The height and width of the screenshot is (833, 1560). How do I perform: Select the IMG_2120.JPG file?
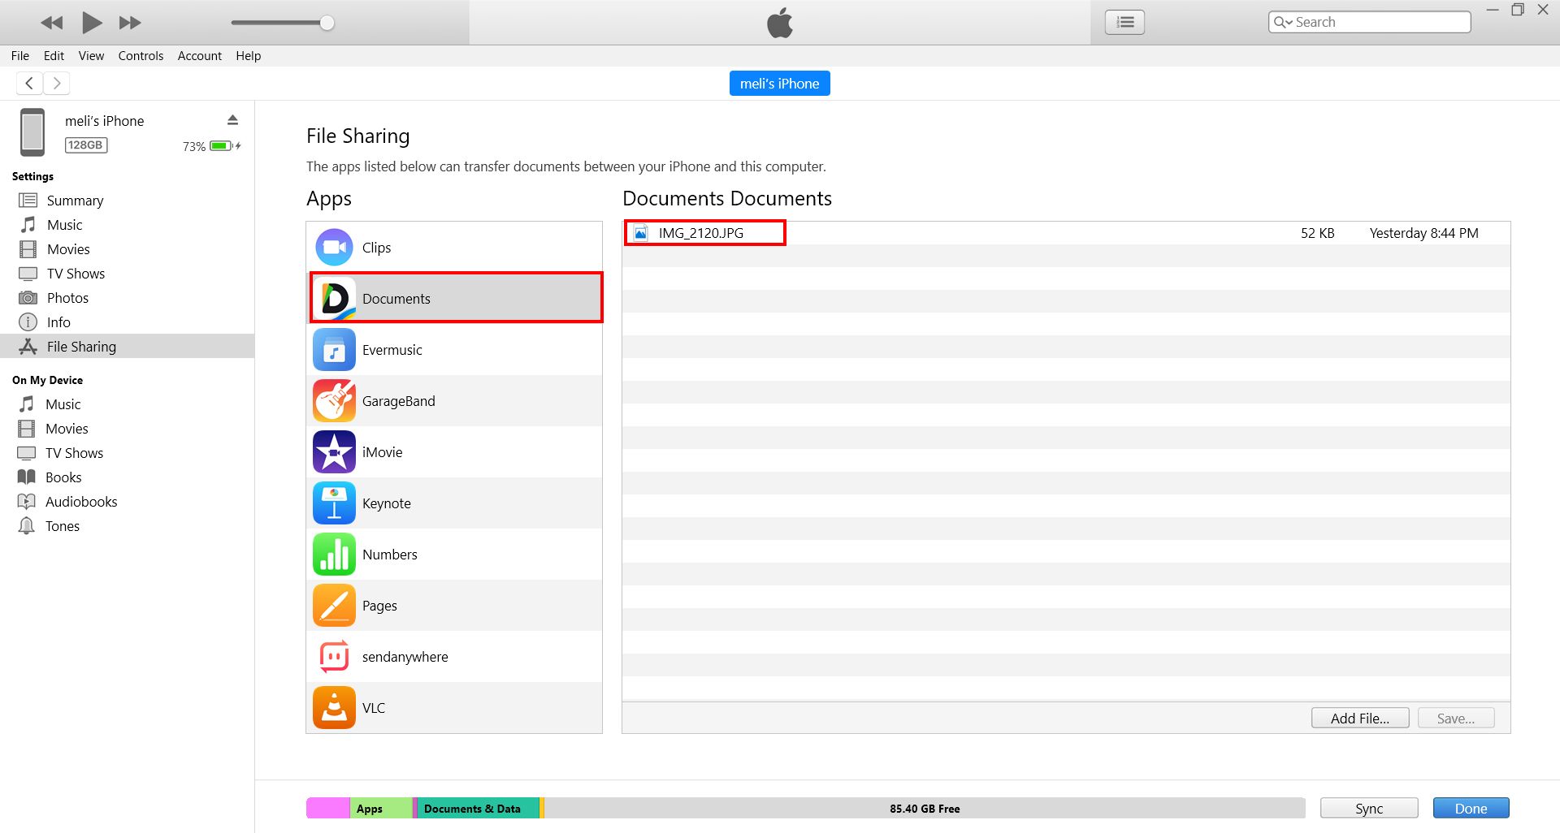pyautogui.click(x=701, y=233)
